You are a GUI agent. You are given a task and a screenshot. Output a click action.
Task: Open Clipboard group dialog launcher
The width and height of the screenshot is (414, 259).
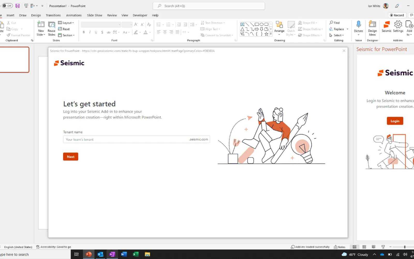point(32,40)
